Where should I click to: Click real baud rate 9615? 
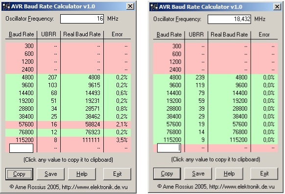(x=94, y=85)
